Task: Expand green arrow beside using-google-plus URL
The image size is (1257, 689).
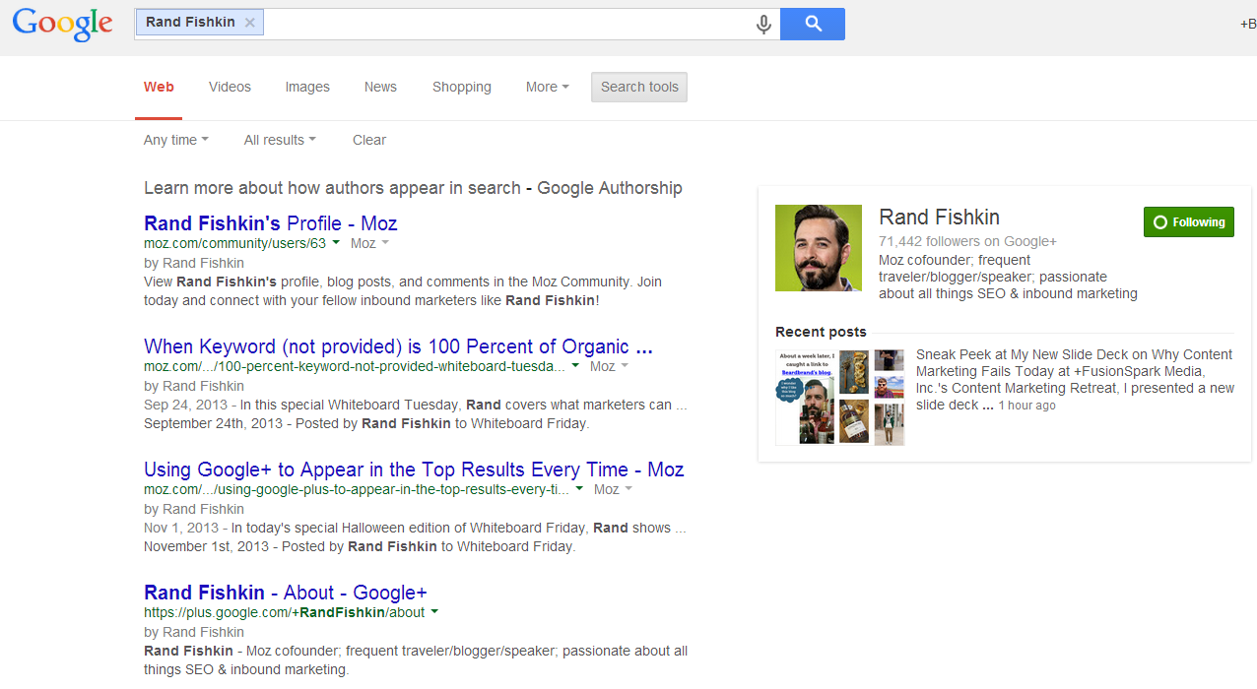Action: click(x=579, y=488)
